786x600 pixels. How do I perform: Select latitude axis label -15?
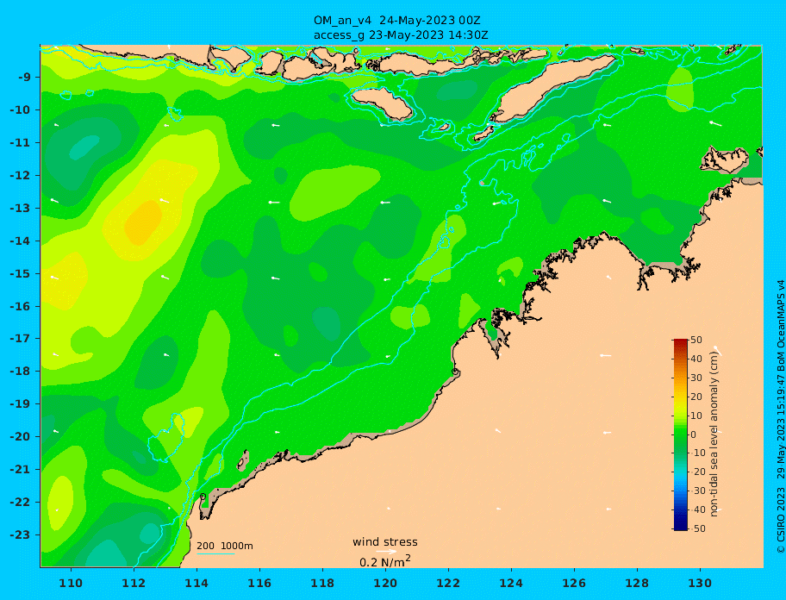tap(21, 273)
